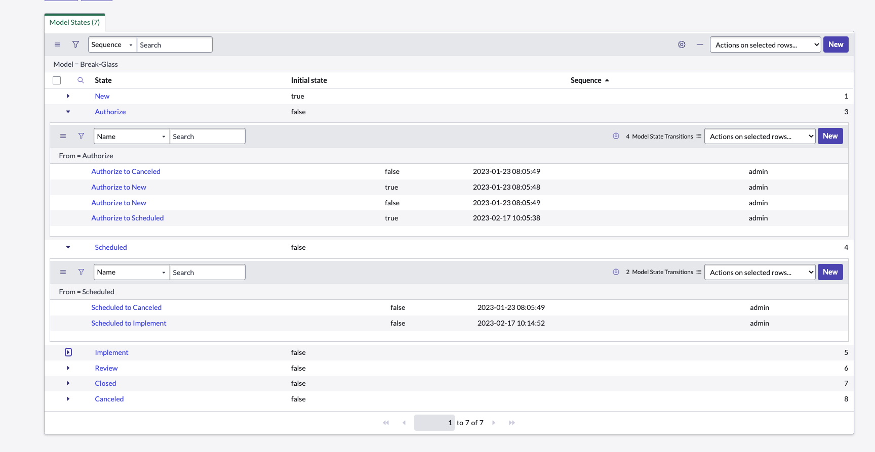Collapse the Authorize state row
Viewport: 875px width, 452px height.
tap(68, 112)
